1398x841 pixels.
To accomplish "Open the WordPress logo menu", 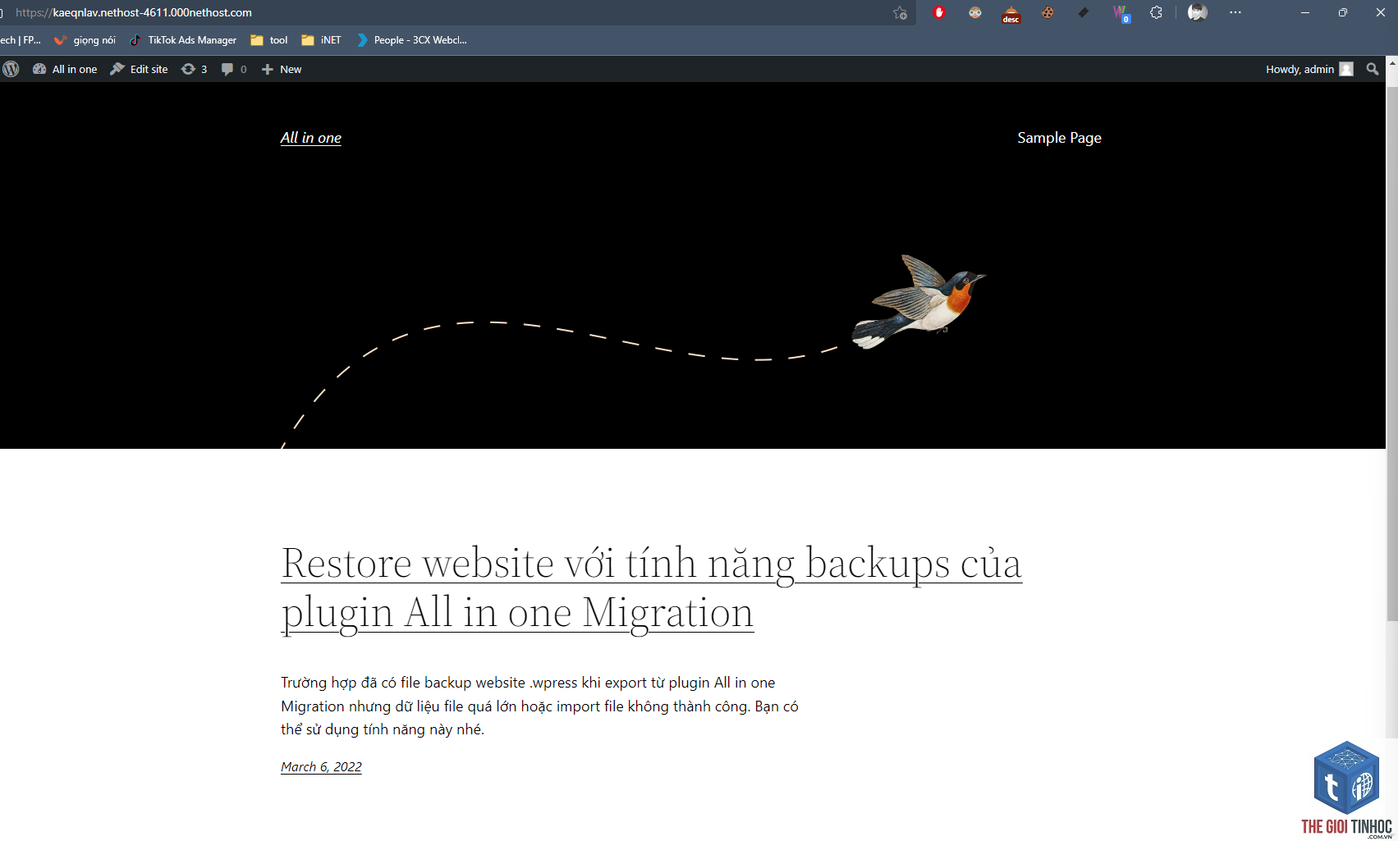I will click(x=11, y=69).
